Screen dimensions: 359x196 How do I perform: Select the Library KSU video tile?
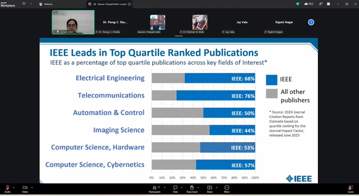(x=73, y=22)
